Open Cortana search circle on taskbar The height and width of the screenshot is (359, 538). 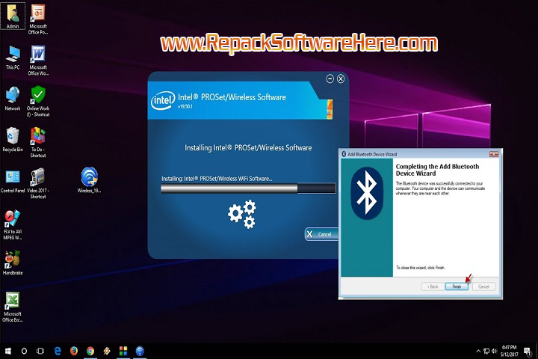(24, 351)
